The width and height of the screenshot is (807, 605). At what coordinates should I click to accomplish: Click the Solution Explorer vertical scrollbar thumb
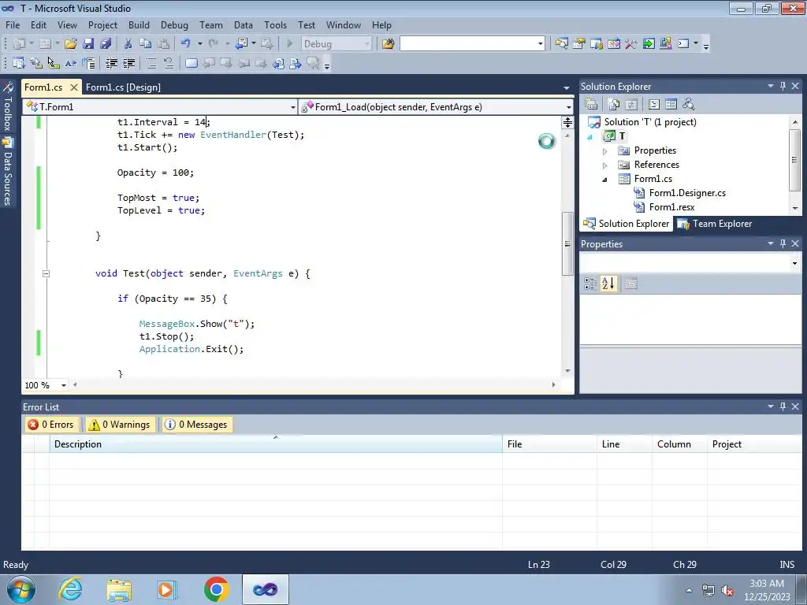tap(794, 160)
